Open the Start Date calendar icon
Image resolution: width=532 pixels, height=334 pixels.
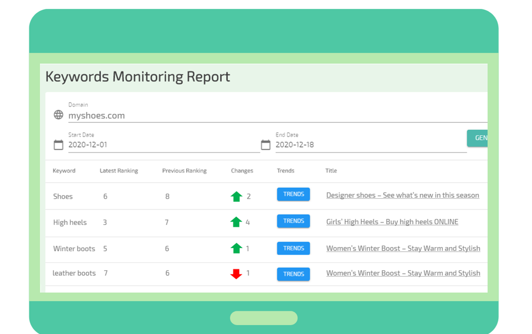pyautogui.click(x=58, y=145)
